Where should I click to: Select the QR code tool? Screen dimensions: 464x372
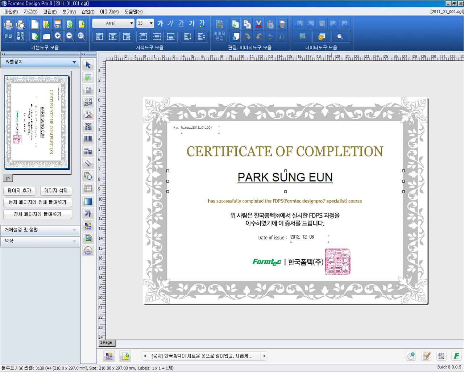88,126
